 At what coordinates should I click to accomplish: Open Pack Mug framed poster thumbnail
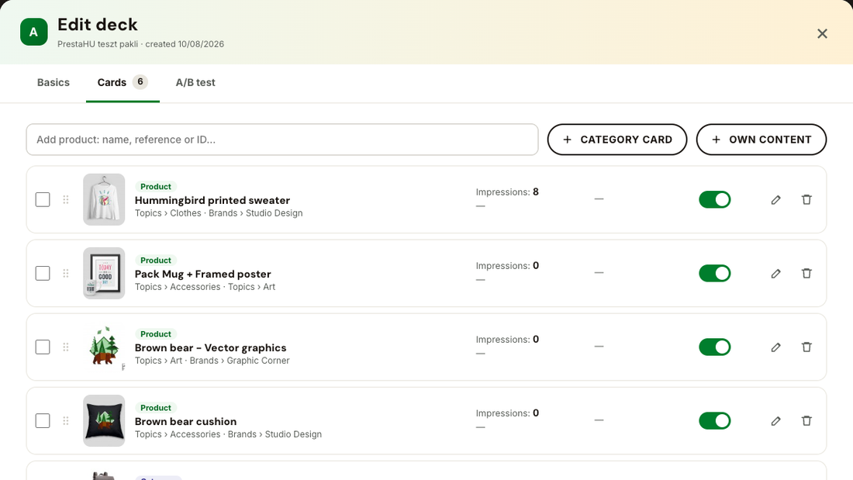click(x=104, y=273)
